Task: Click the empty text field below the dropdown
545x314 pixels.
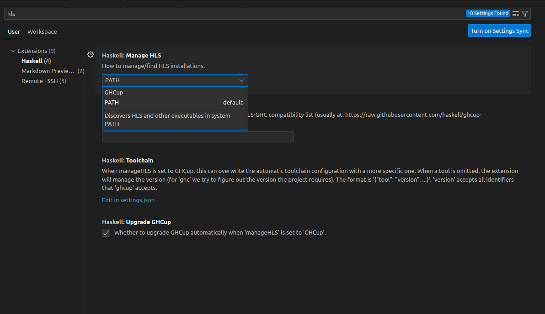Action: (x=198, y=137)
